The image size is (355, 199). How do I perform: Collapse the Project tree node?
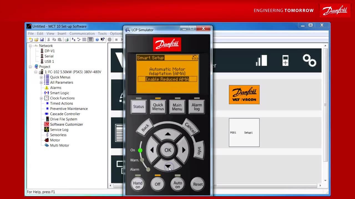[30, 67]
